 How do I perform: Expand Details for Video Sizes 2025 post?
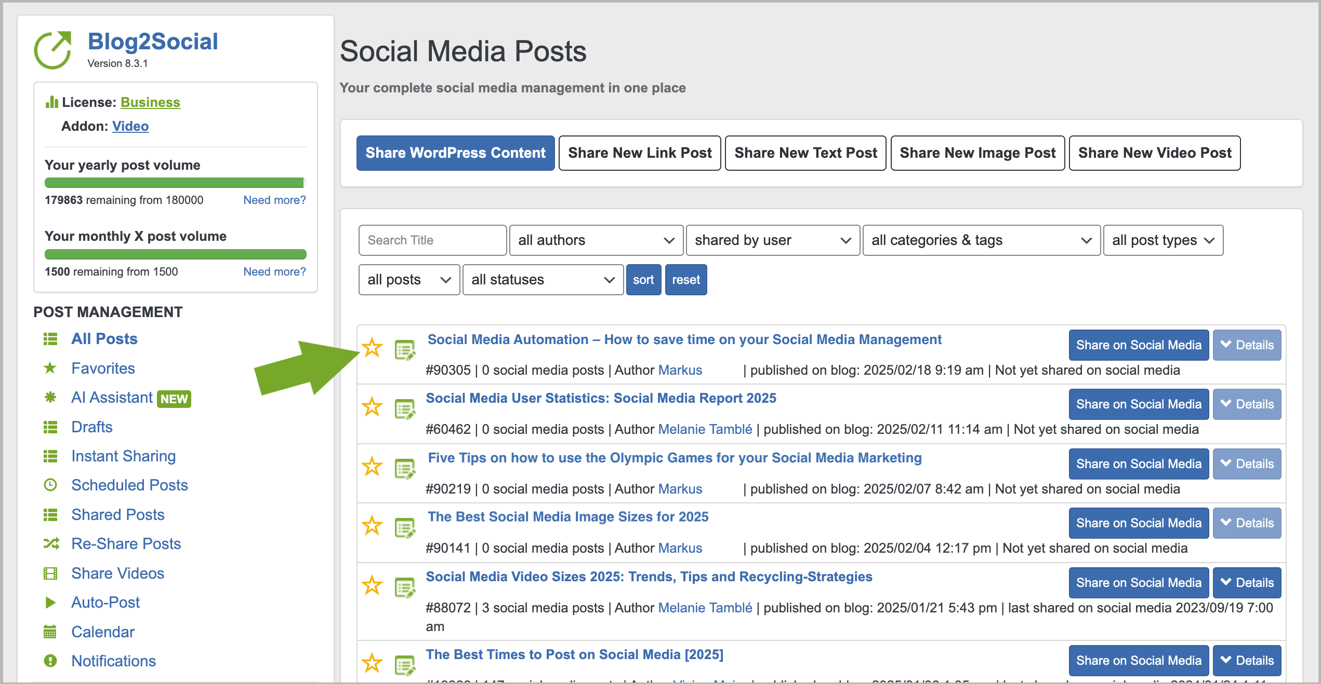pyautogui.click(x=1247, y=583)
